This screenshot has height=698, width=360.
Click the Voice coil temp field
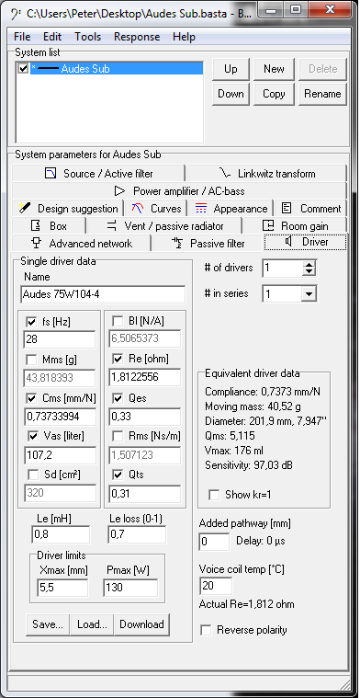pyautogui.click(x=216, y=587)
